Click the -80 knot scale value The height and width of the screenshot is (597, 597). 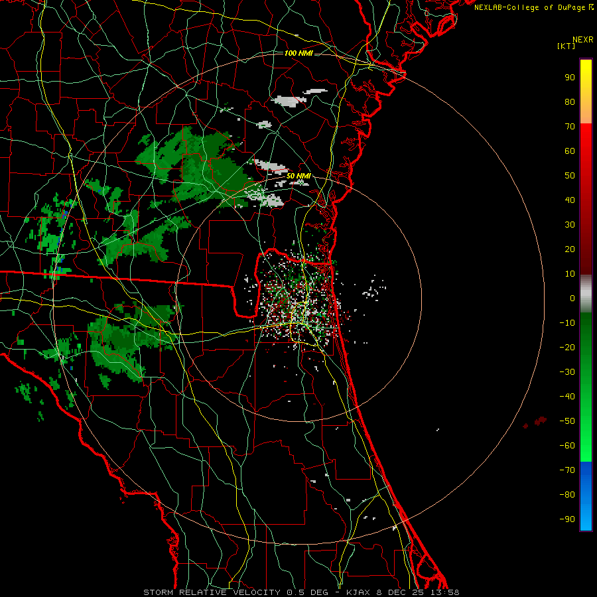point(567,495)
